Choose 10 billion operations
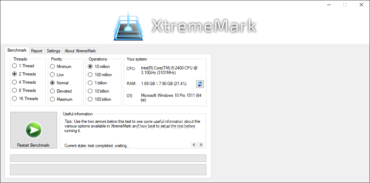The image size is (370, 183). click(99, 91)
